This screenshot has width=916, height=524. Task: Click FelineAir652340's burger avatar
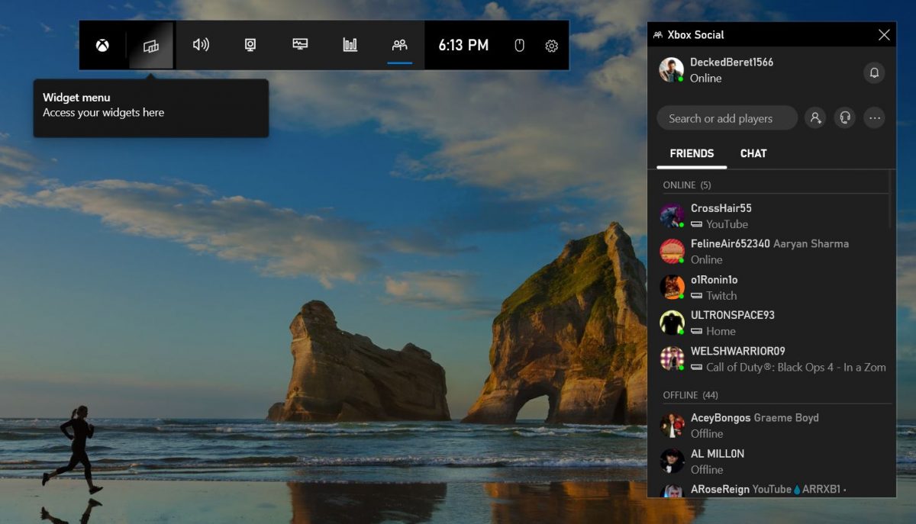click(672, 252)
